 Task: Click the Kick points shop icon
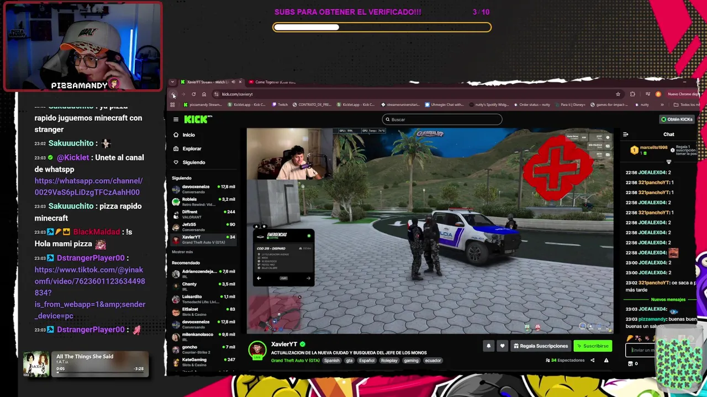point(631,364)
